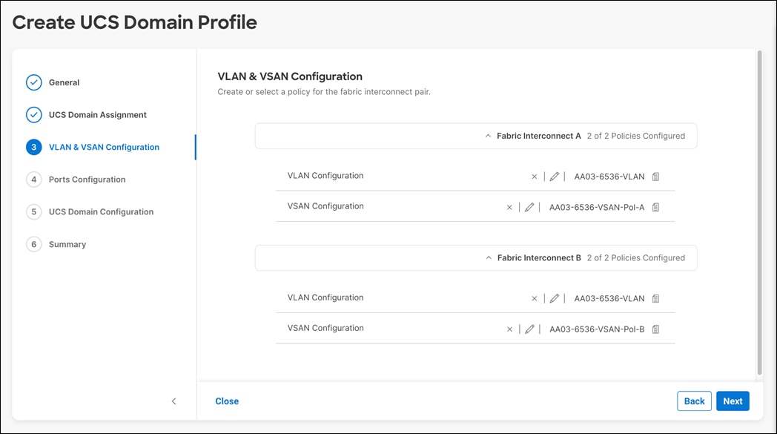The height and width of the screenshot is (434, 777).
Task: View AA03-6536-VSAN-Pol-B policy details
Action: click(655, 329)
